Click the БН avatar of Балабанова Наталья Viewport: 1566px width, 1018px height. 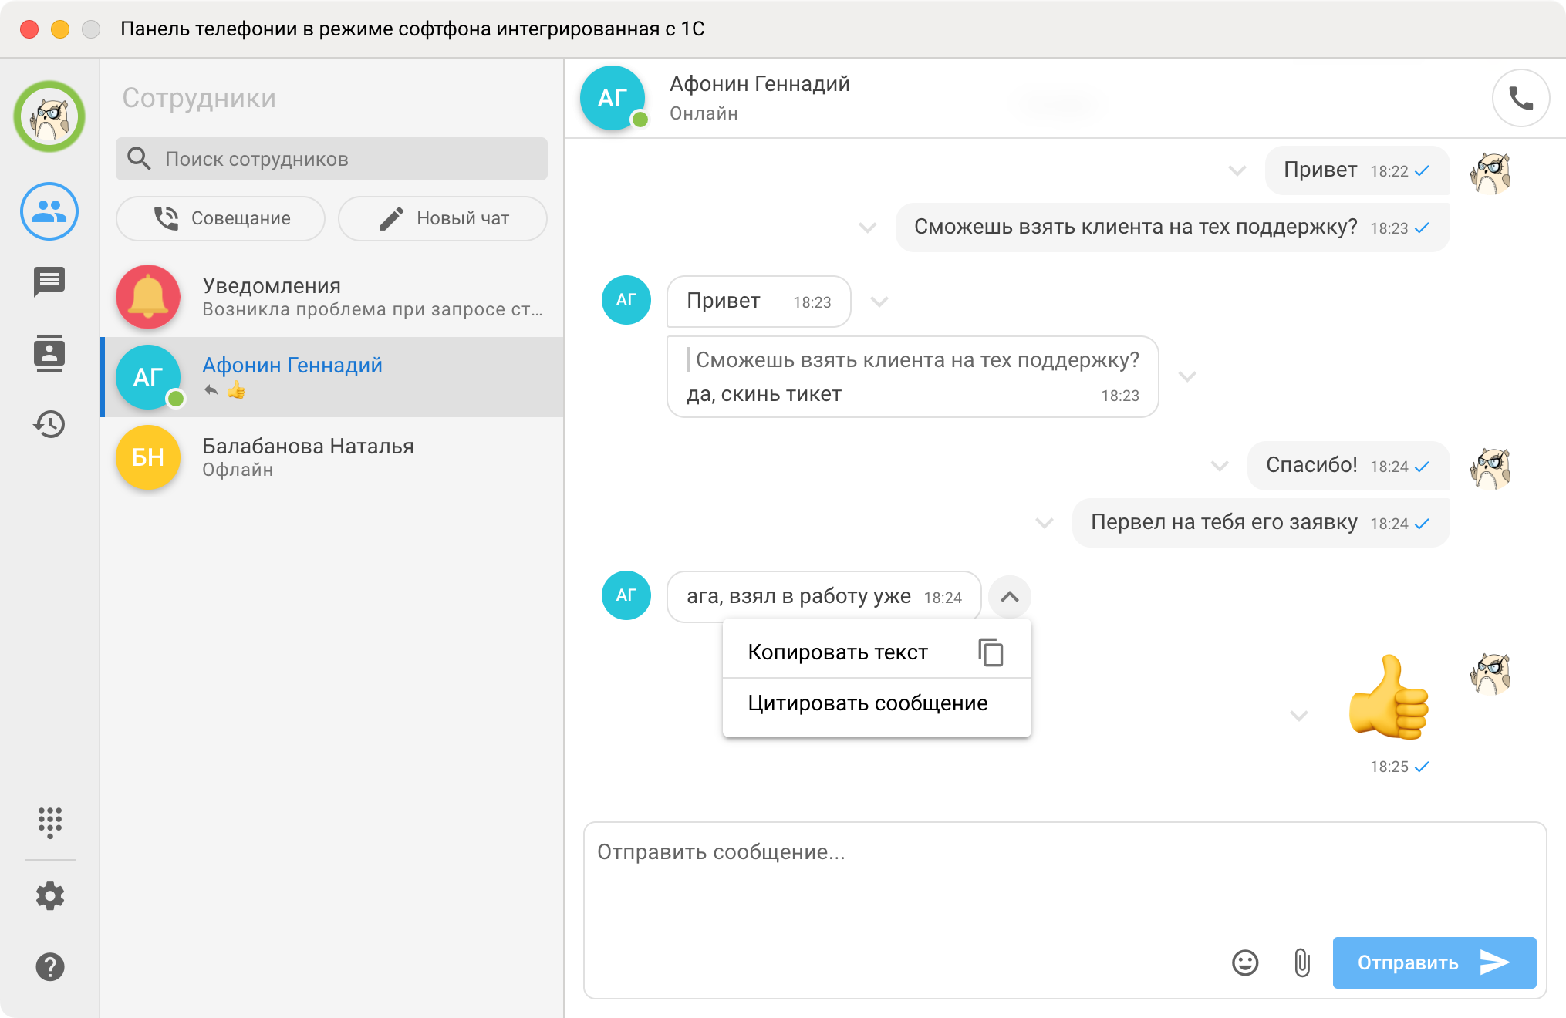148,457
